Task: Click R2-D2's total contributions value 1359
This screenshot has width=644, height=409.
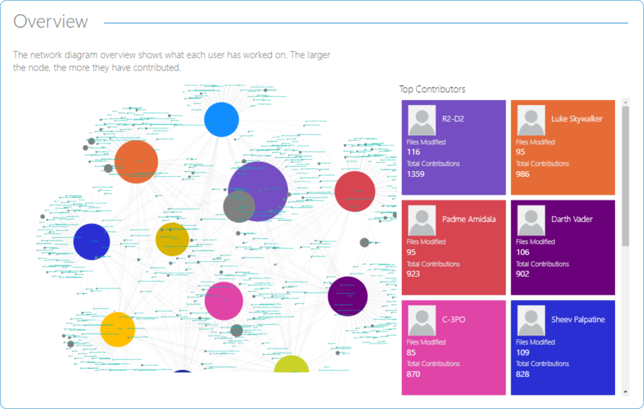Action: pyautogui.click(x=416, y=174)
